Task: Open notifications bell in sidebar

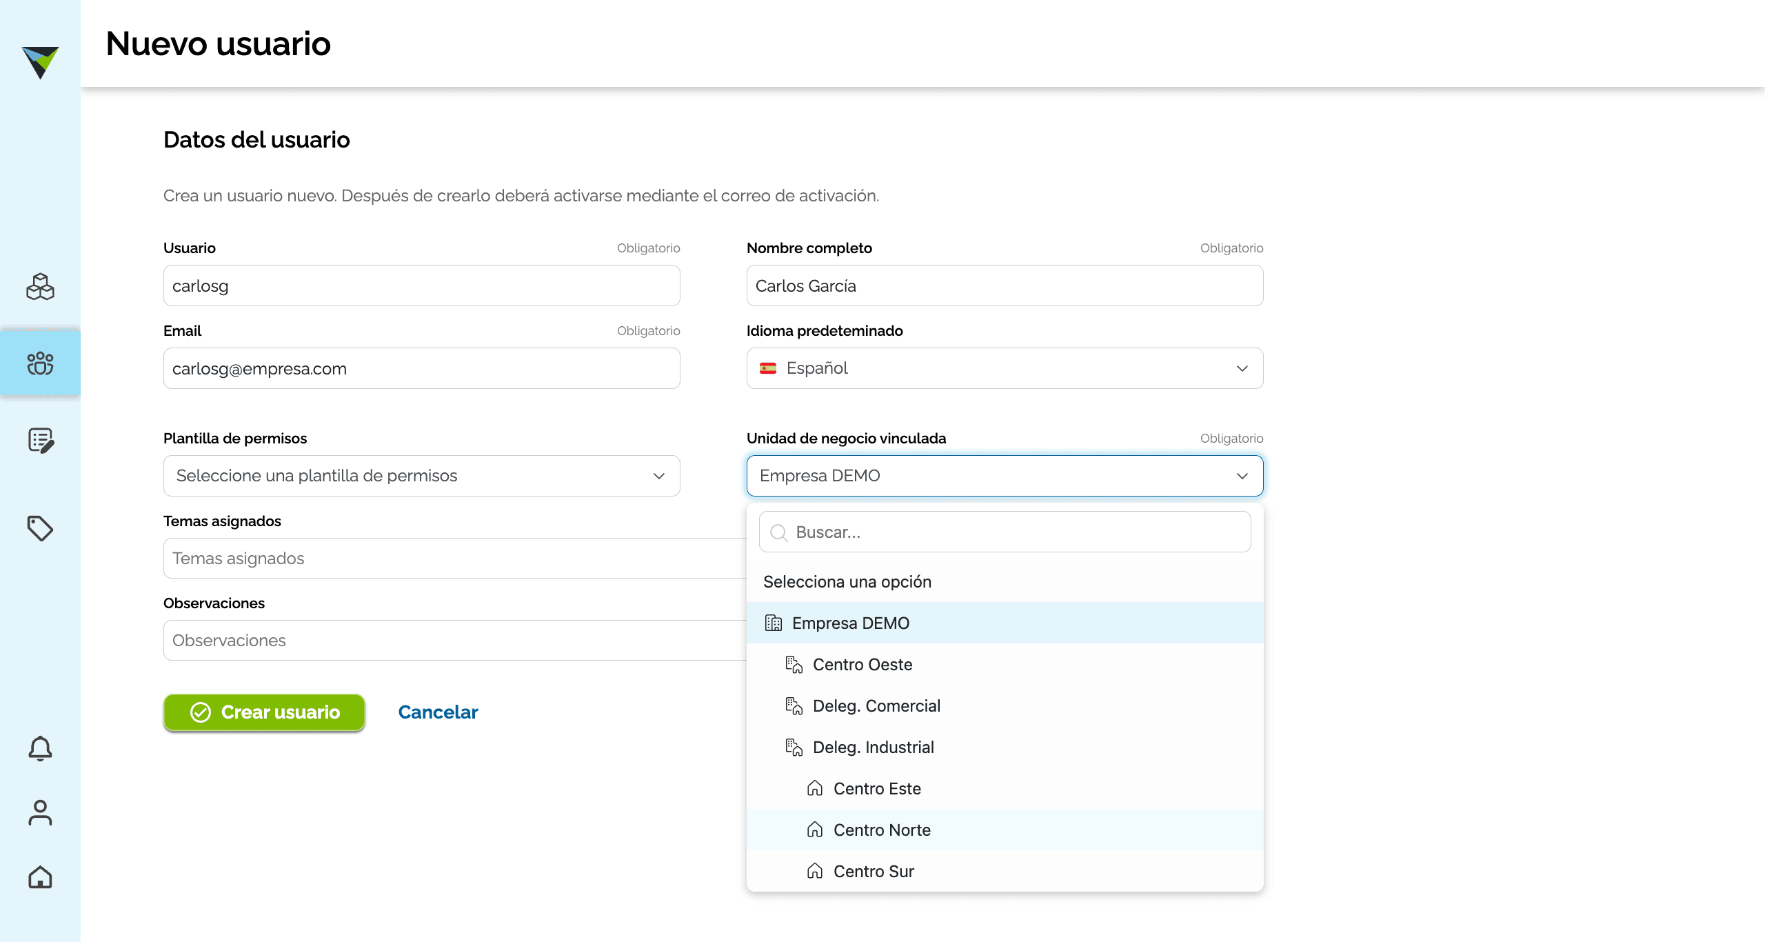Action: [x=40, y=748]
